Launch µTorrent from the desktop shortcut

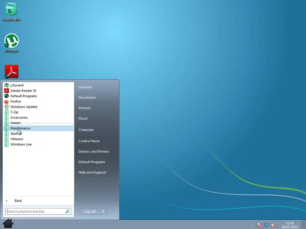pyautogui.click(x=12, y=43)
